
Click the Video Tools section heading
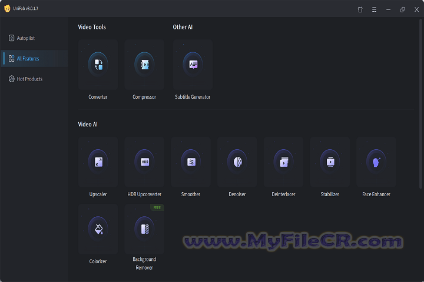pos(92,27)
